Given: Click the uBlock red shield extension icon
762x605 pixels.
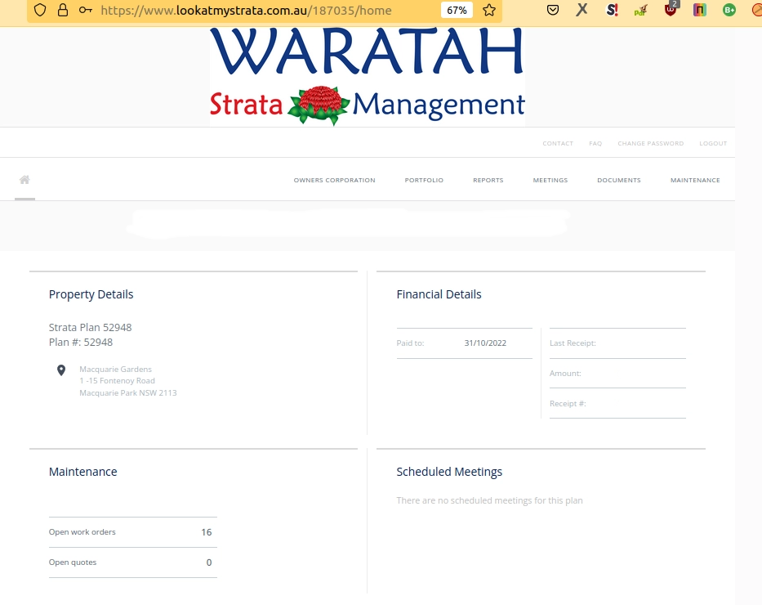Looking at the screenshot, I should pyautogui.click(x=671, y=10).
